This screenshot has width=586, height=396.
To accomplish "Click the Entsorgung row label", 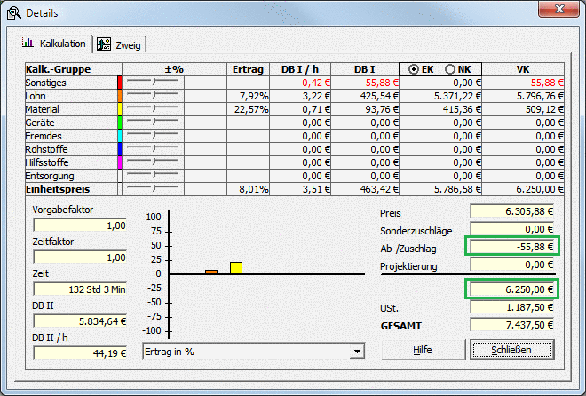I will 50,176.
